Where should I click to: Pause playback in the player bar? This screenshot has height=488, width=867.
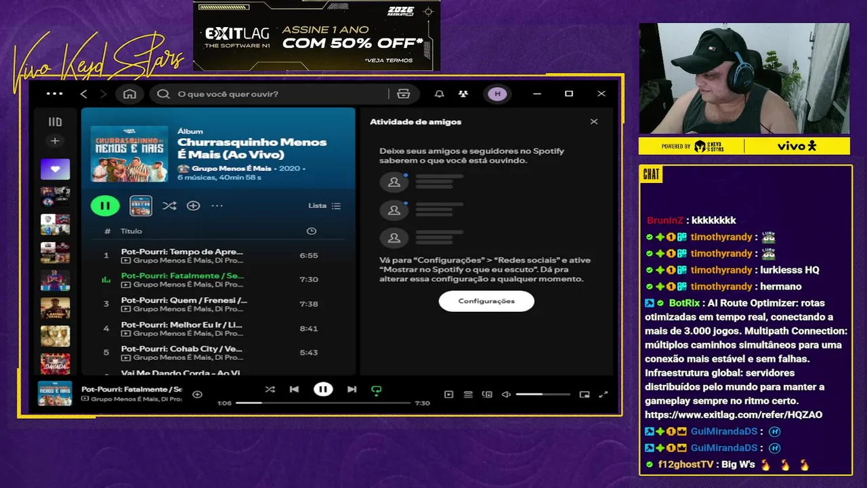[x=323, y=389]
